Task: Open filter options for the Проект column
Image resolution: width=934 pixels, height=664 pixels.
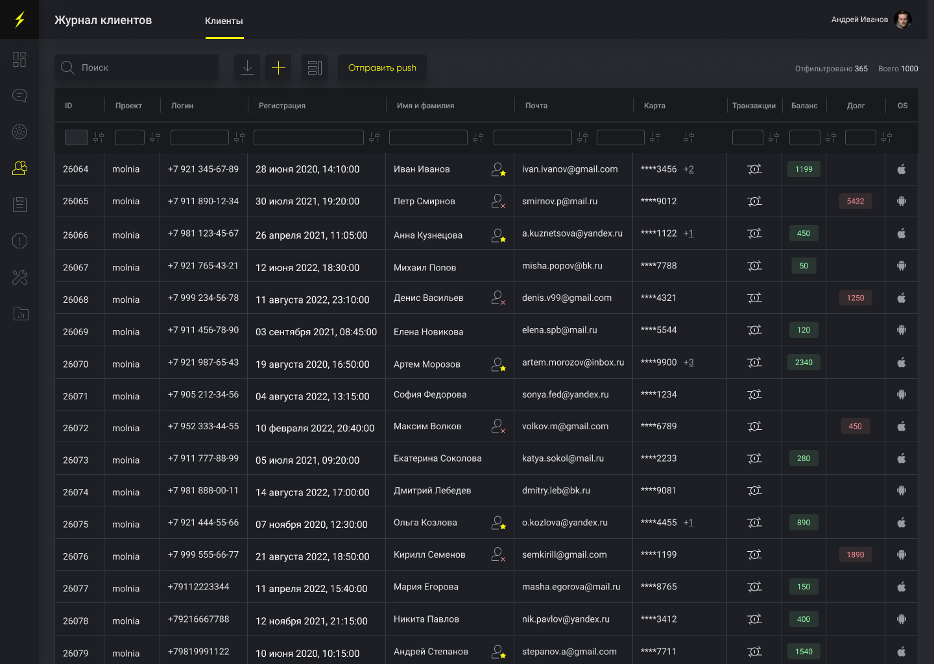Action: 155,137
